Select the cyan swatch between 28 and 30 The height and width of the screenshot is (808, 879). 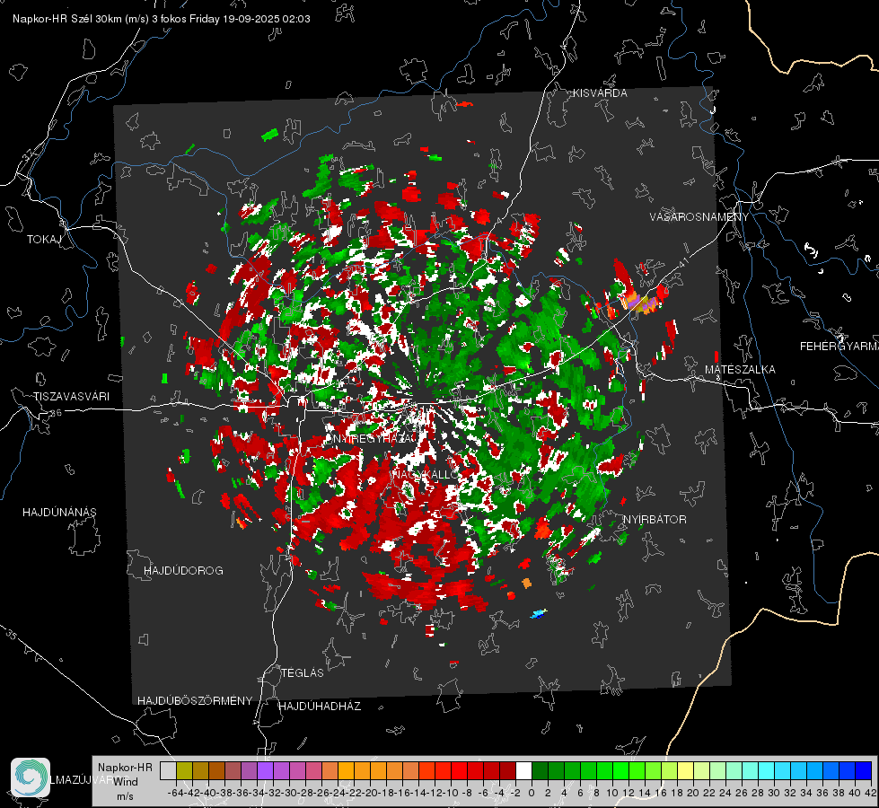[767, 770]
